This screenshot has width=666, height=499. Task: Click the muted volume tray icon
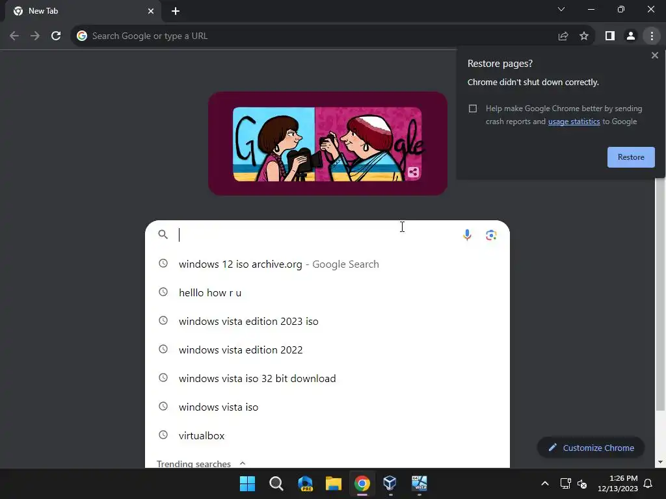tap(582, 483)
